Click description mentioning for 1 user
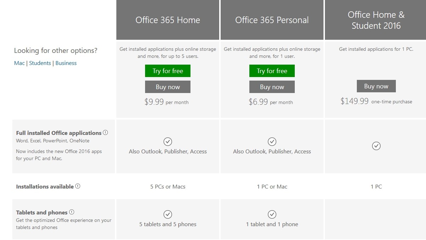The image size is (426, 240). pyautogui.click(x=272, y=53)
